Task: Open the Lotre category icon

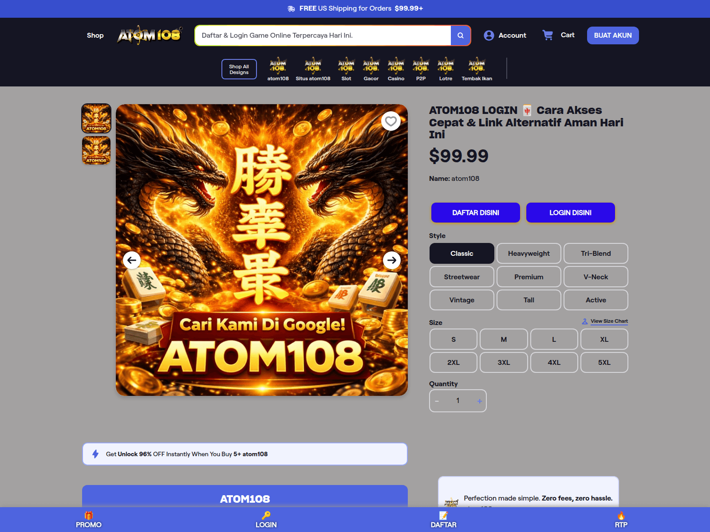Action: (446, 66)
